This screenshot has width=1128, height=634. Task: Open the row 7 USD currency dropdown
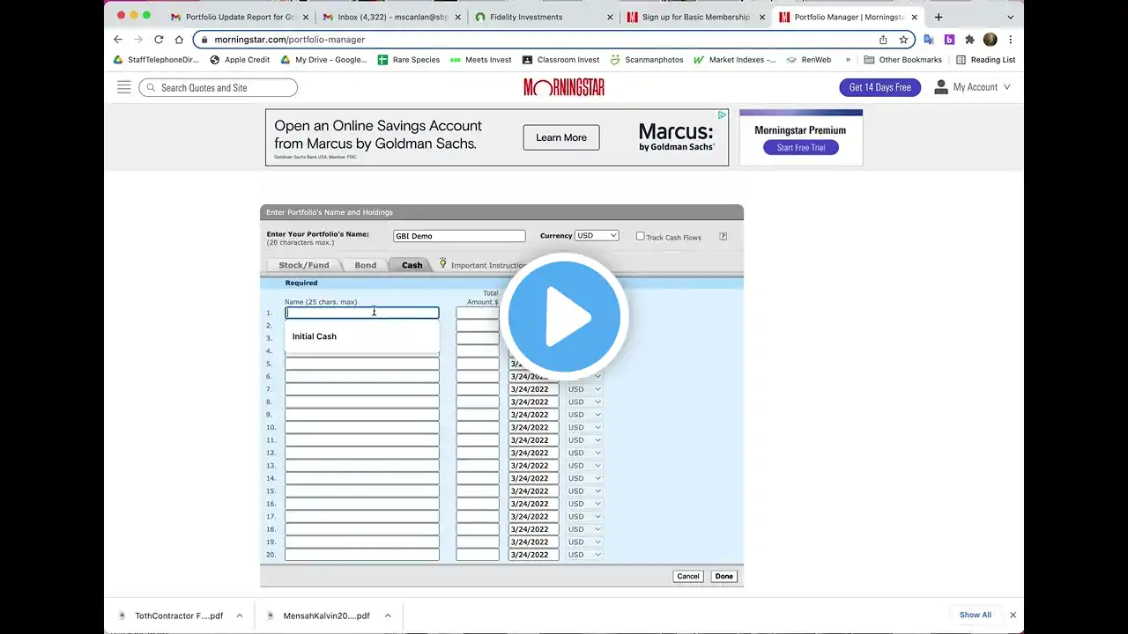(585, 389)
